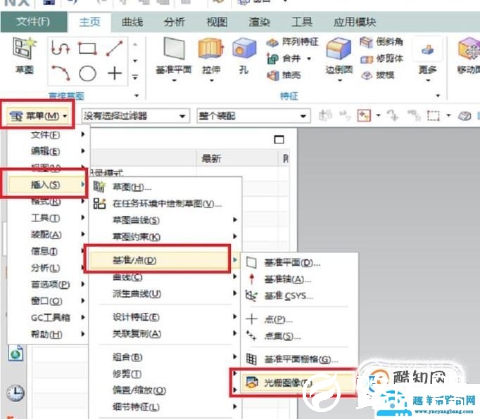
Task: Expand the sketch curve gallery list arrow
Action: [x=135, y=77]
